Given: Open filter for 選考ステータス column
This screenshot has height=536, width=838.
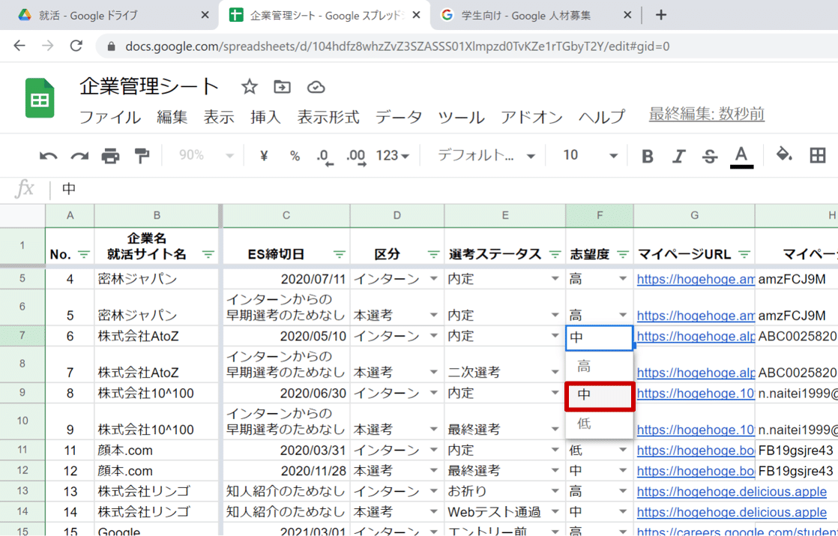Looking at the screenshot, I should (x=555, y=254).
